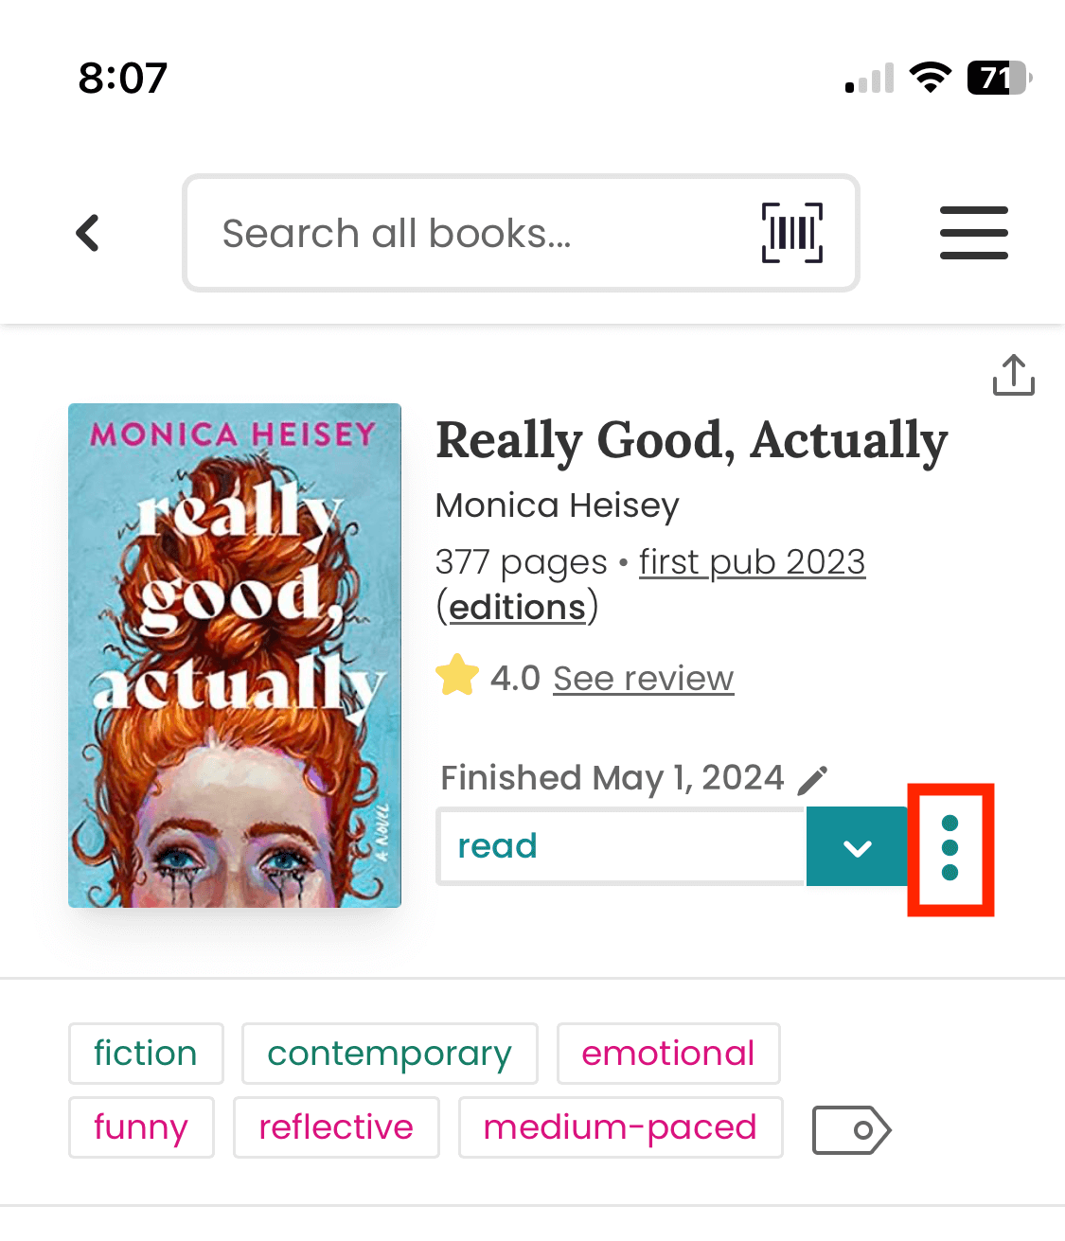The width and height of the screenshot is (1065, 1241).
Task: Click the "first pub 2023" link
Action: 752,561
